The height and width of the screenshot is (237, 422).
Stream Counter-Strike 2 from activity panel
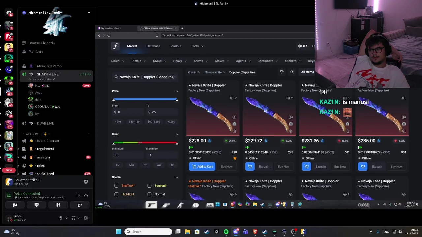click(86, 182)
